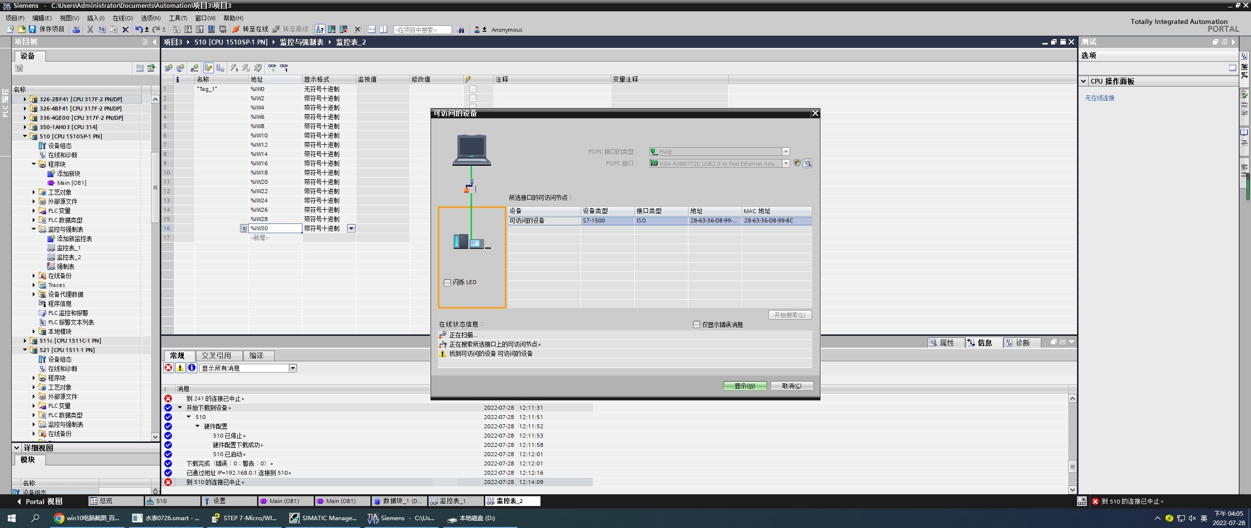
Task: Click the cut scissors icon
Action: pyautogui.click(x=90, y=29)
